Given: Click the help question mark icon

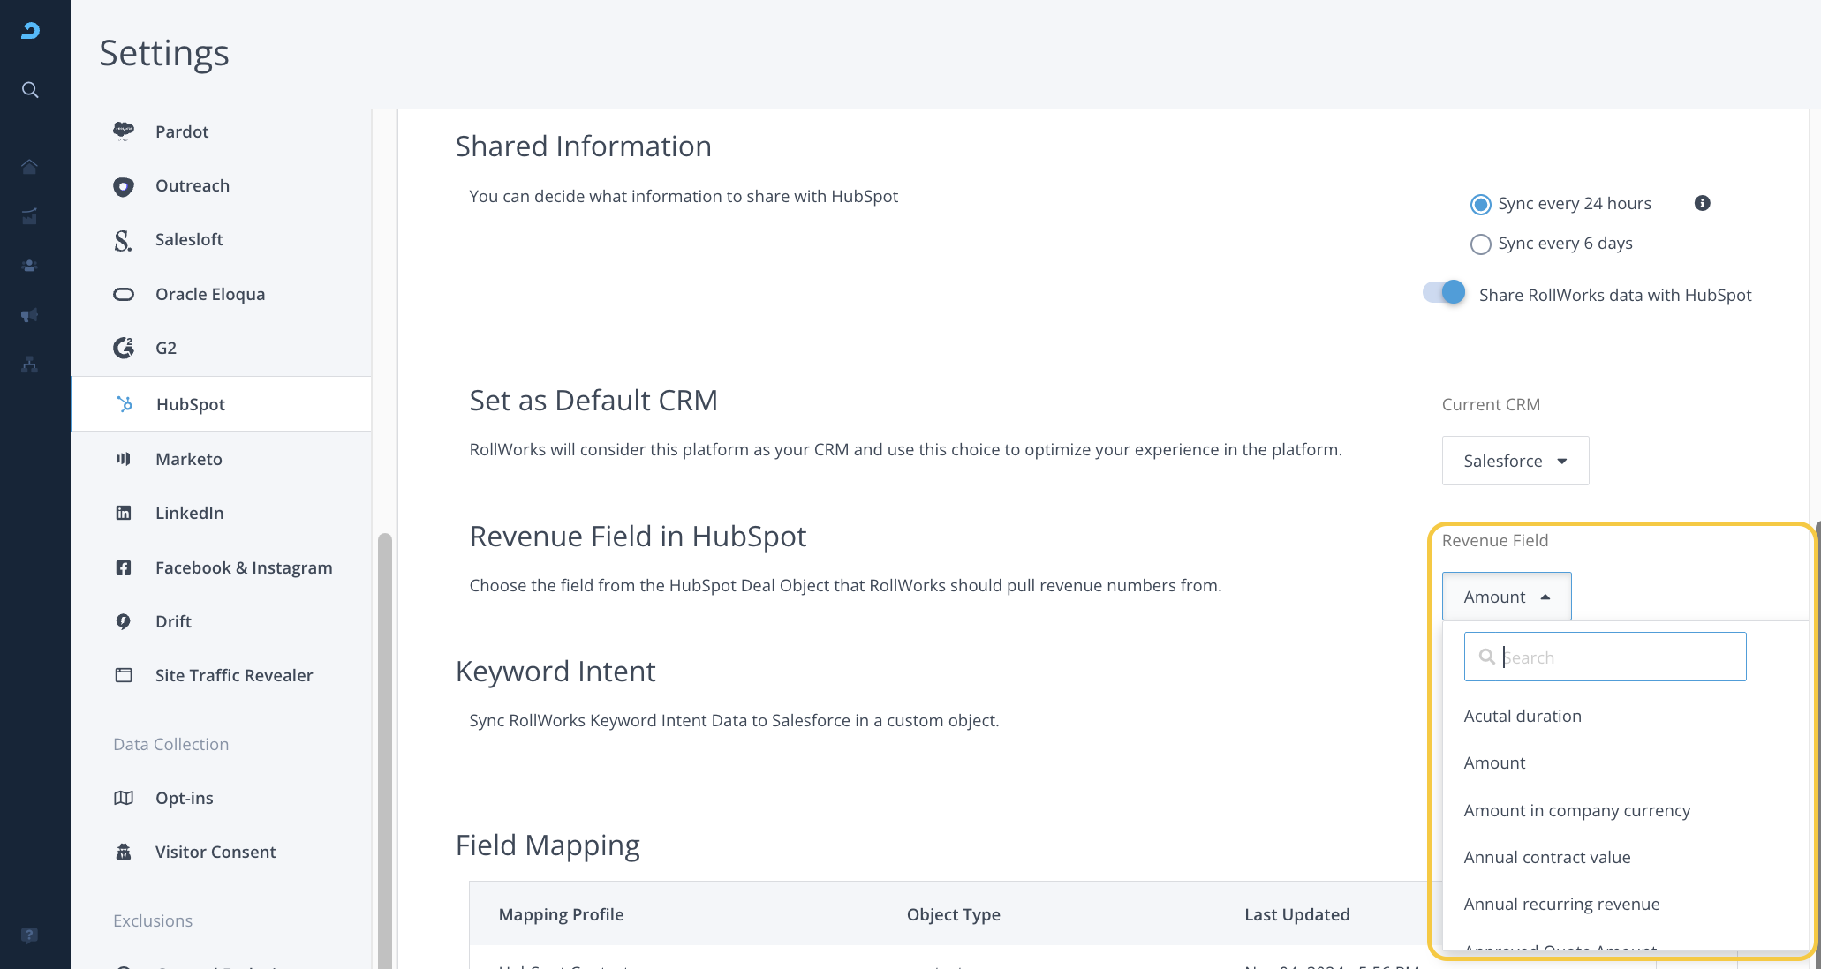Looking at the screenshot, I should coord(30,935).
